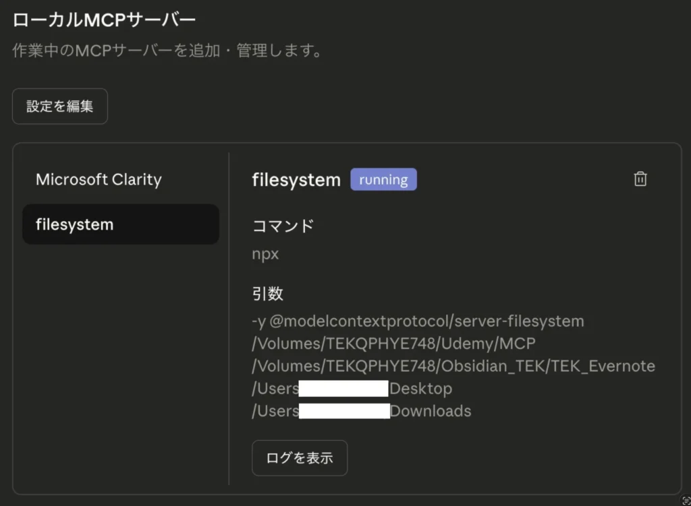Image resolution: width=691 pixels, height=506 pixels.
Task: Click the Downloads path argument line
Action: pos(431,411)
